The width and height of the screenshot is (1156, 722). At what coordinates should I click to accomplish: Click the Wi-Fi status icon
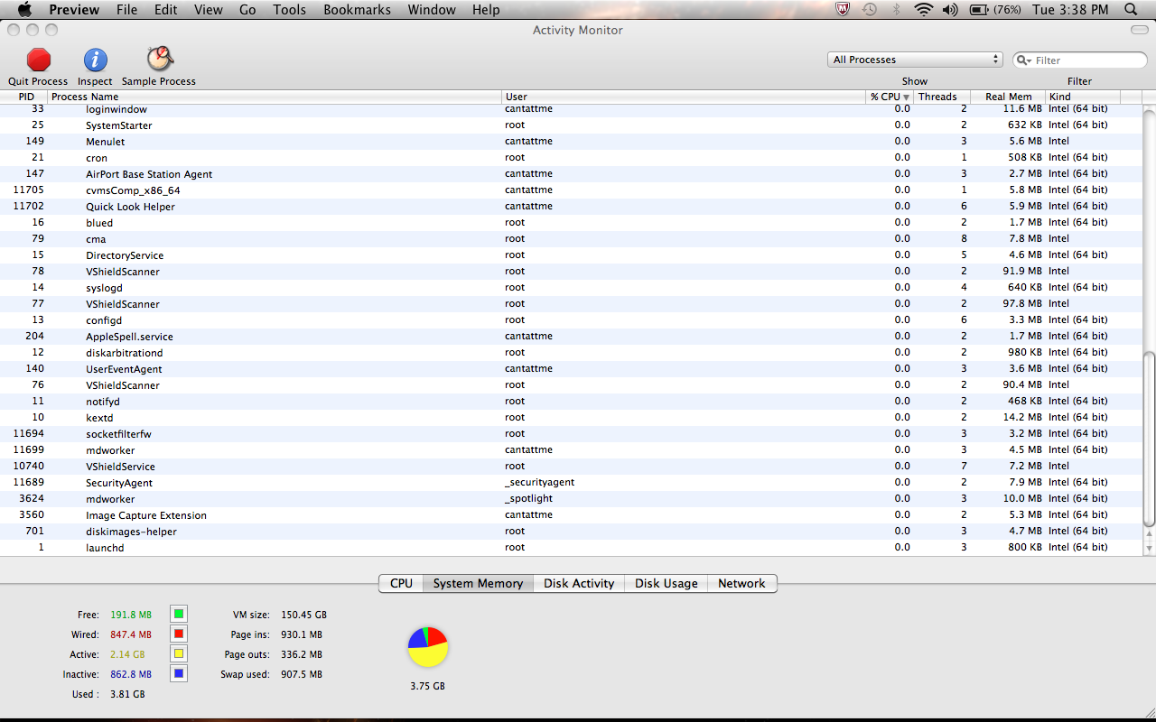pos(923,10)
